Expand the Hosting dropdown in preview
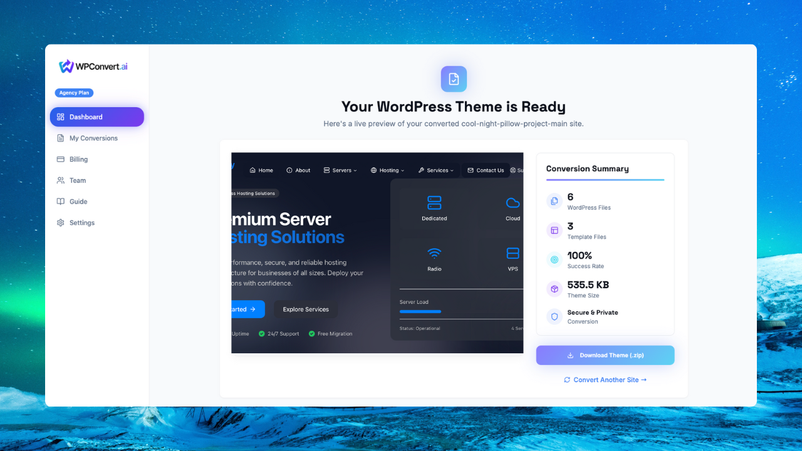Viewport: 802px width, 451px height. click(387, 170)
